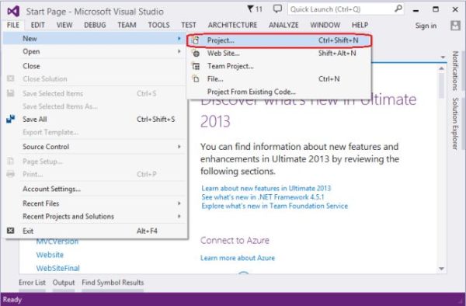This screenshot has height=306, width=466.
Task: Switch to the Output tab
Action: 64,283
